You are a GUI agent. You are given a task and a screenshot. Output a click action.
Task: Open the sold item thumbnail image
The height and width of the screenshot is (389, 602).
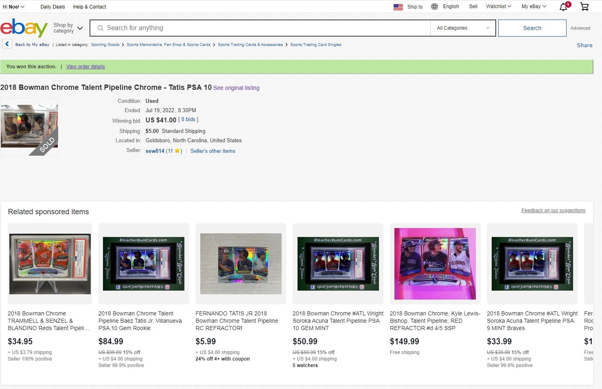coord(29,126)
